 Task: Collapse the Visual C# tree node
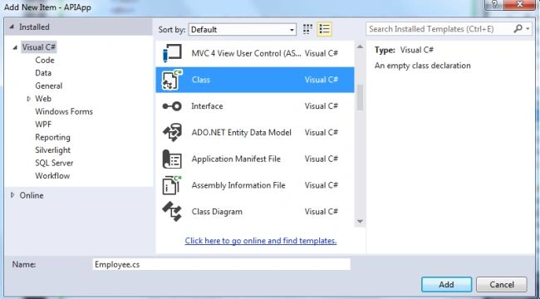pos(15,47)
